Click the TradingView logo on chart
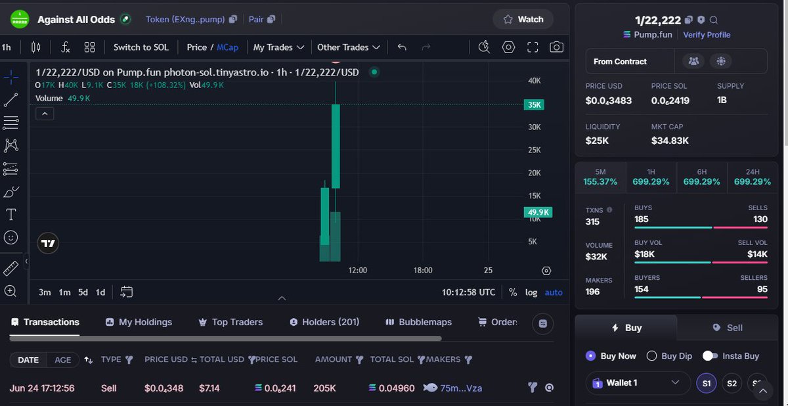788x406 pixels. [48, 243]
